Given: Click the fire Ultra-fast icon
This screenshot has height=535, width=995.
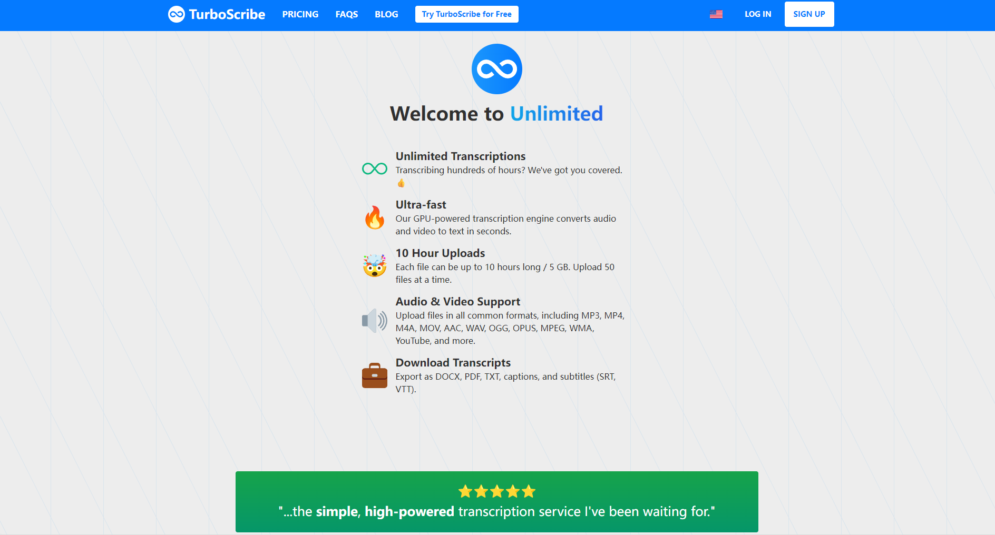Looking at the screenshot, I should (x=375, y=217).
